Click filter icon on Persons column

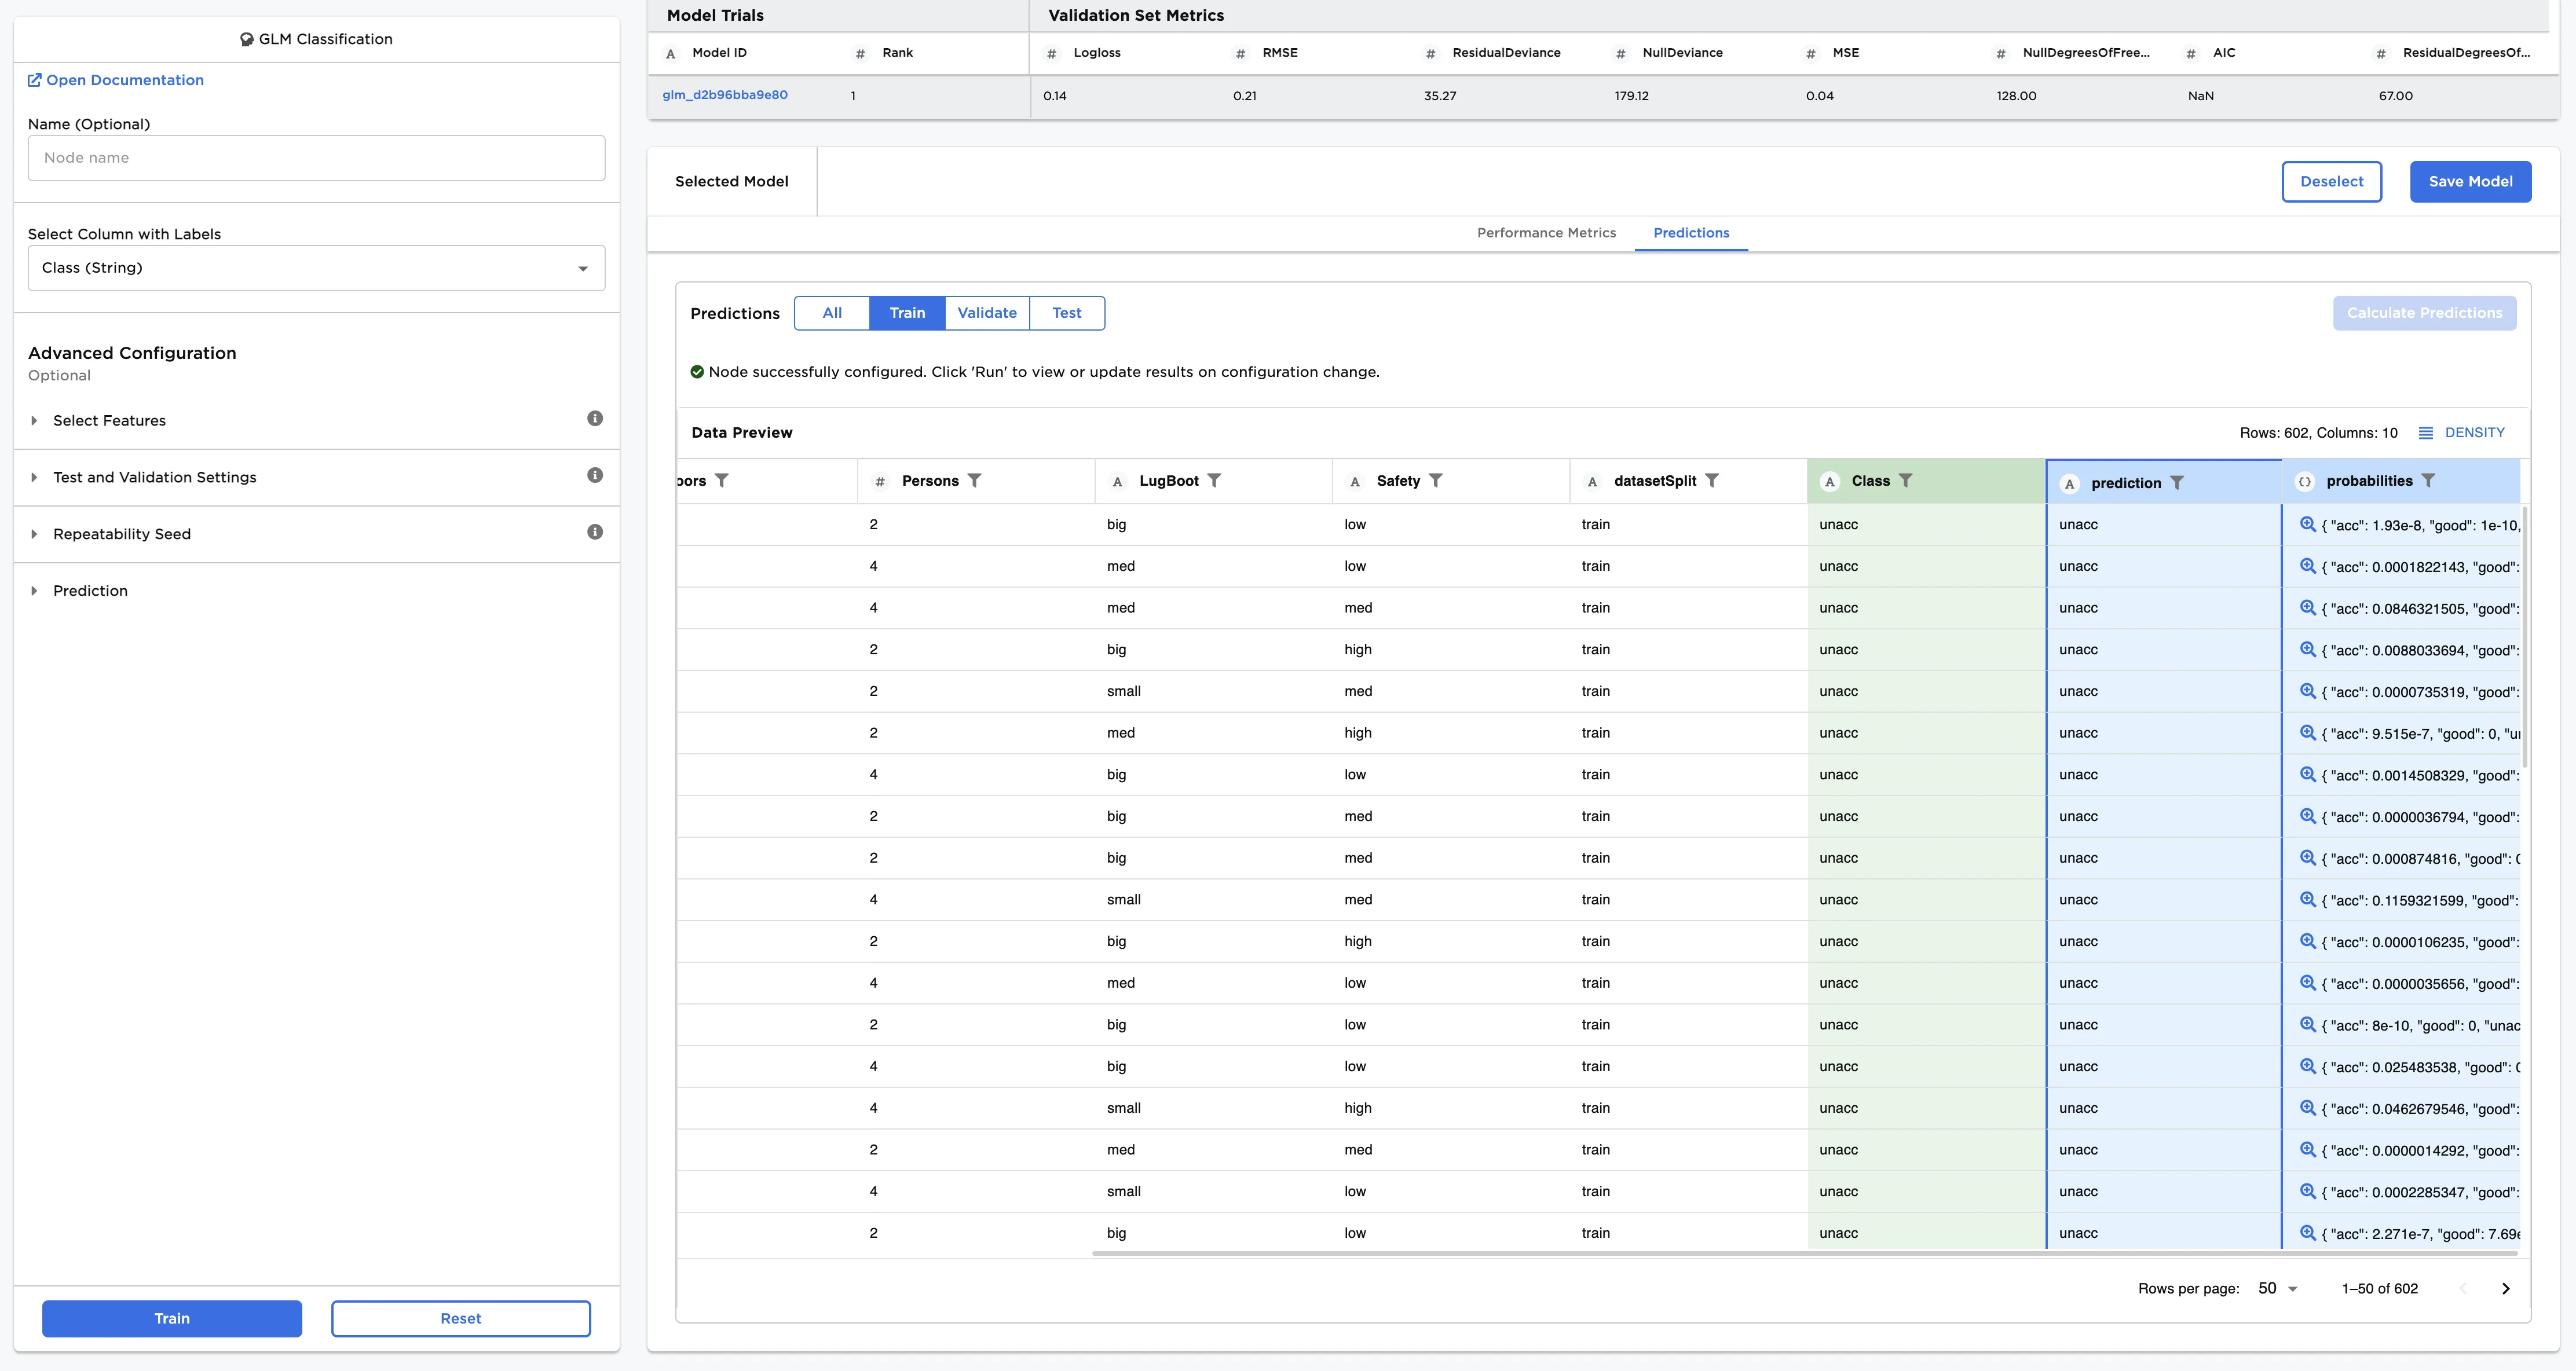(974, 481)
